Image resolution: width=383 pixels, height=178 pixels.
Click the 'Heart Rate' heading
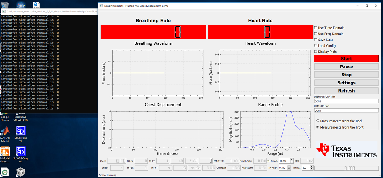pos(260,21)
